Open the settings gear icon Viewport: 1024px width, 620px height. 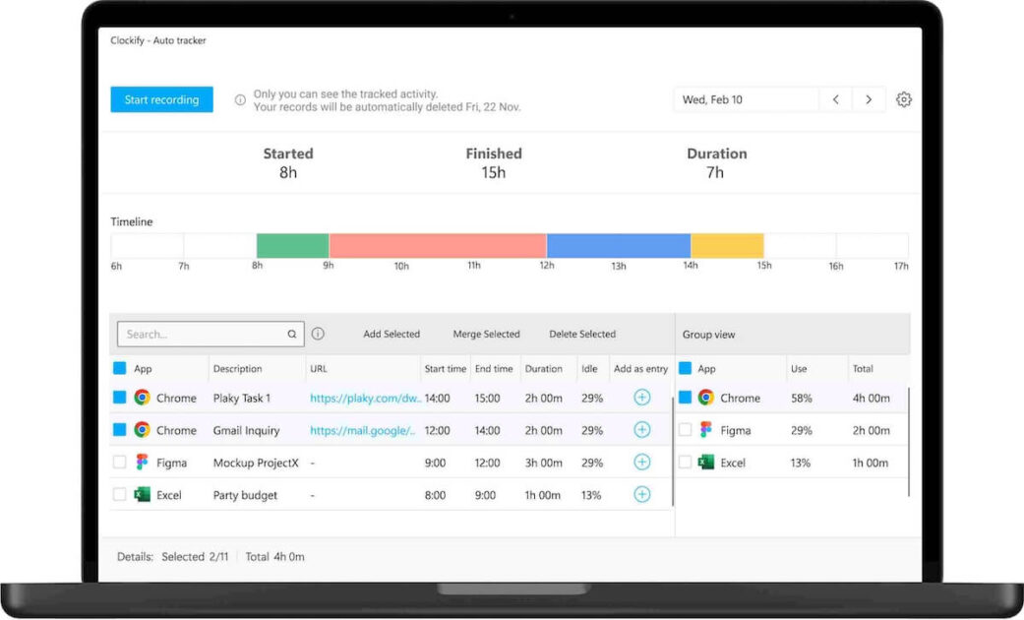pyautogui.click(x=903, y=99)
